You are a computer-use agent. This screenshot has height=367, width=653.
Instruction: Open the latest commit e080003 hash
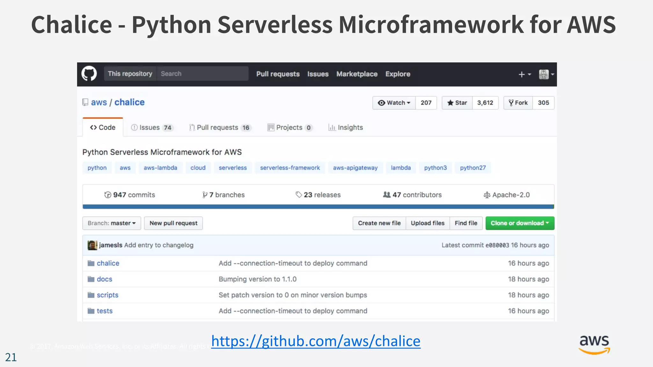point(497,245)
